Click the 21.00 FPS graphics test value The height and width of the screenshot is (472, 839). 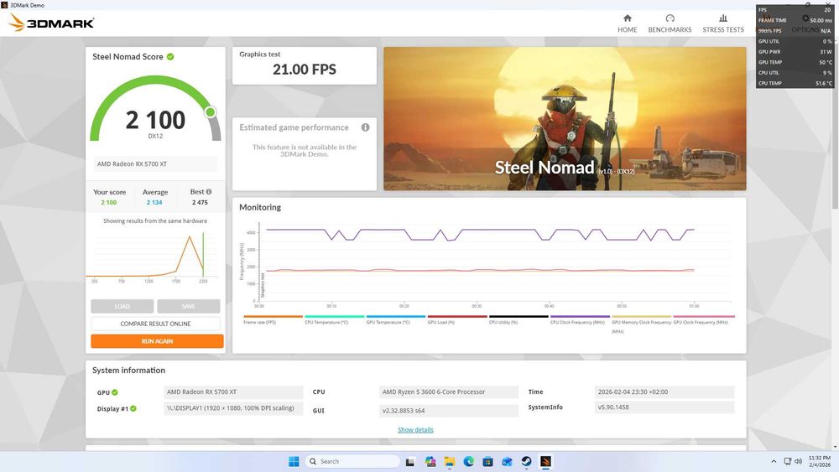point(305,70)
